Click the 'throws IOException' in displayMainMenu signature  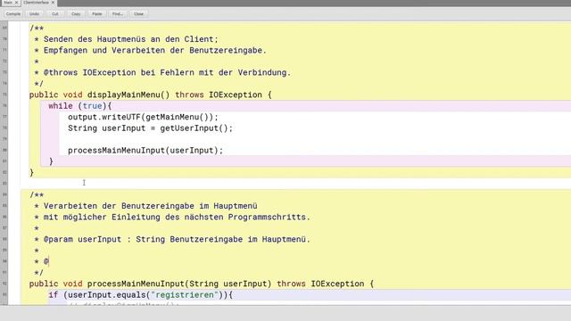click(x=219, y=95)
